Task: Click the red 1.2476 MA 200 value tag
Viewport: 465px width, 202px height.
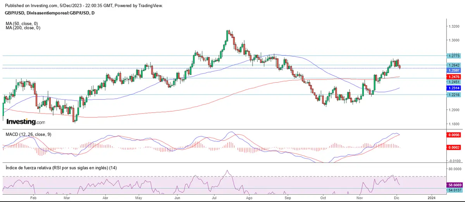Action: (x=453, y=77)
